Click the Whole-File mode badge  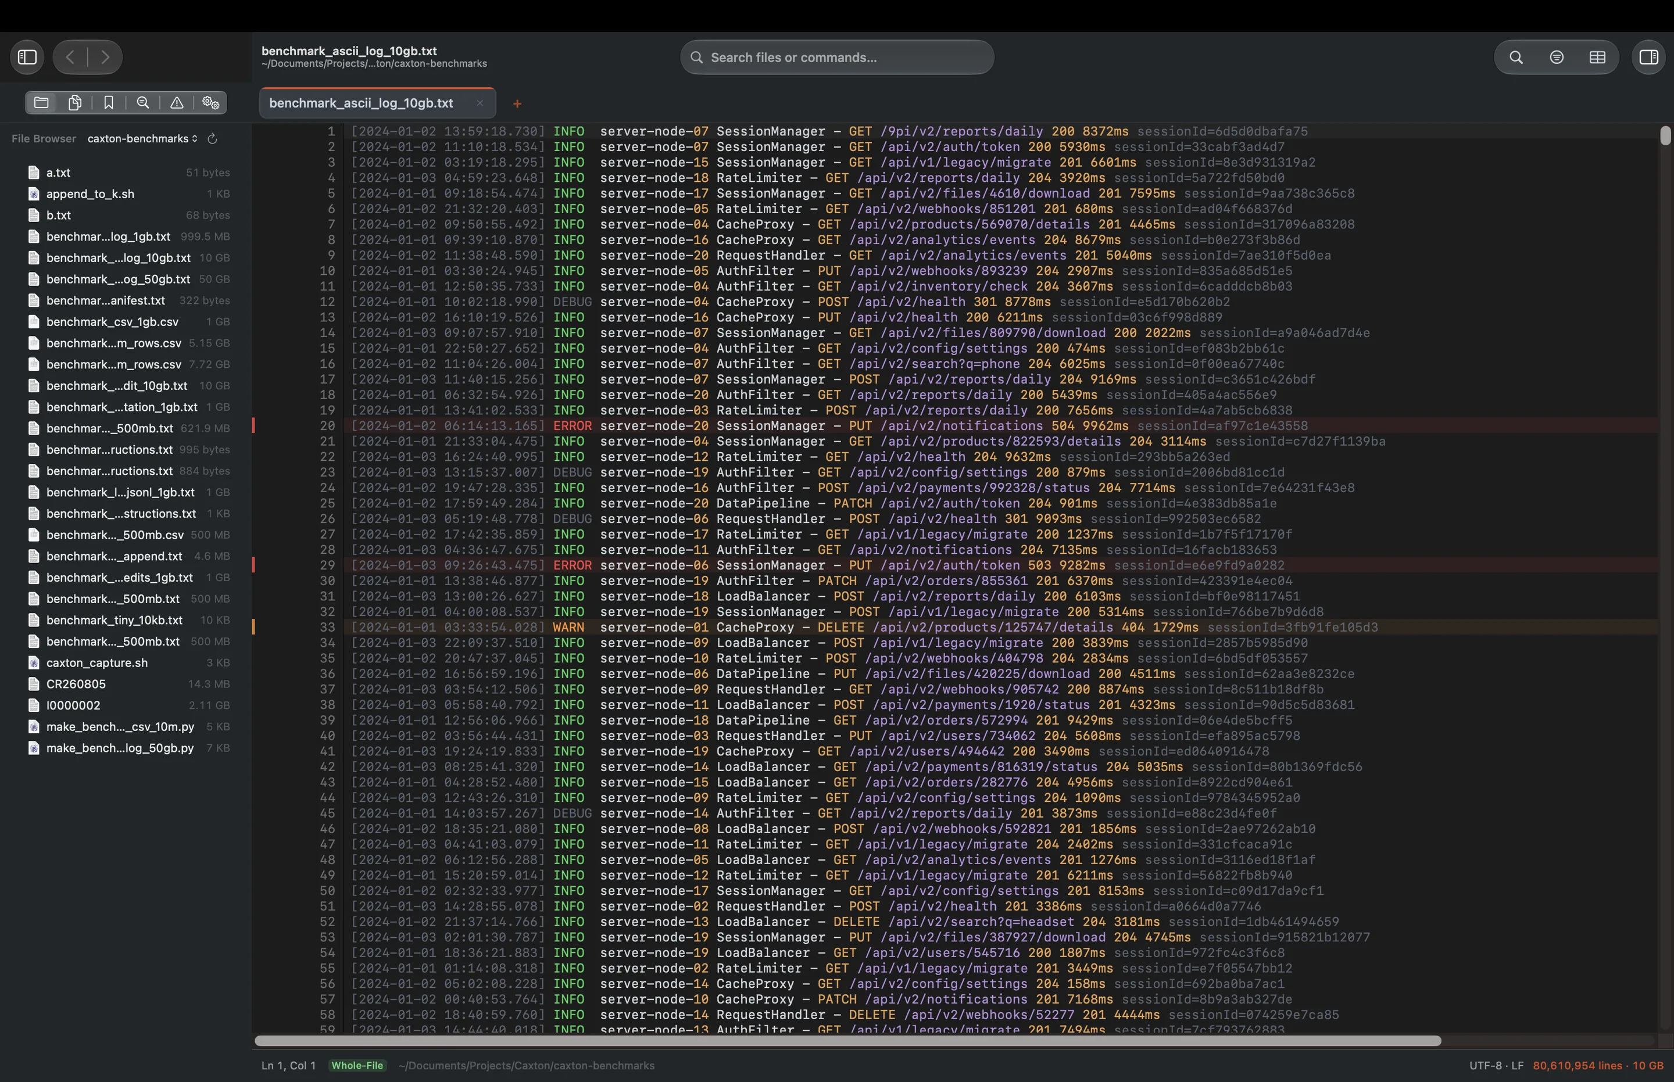(357, 1065)
